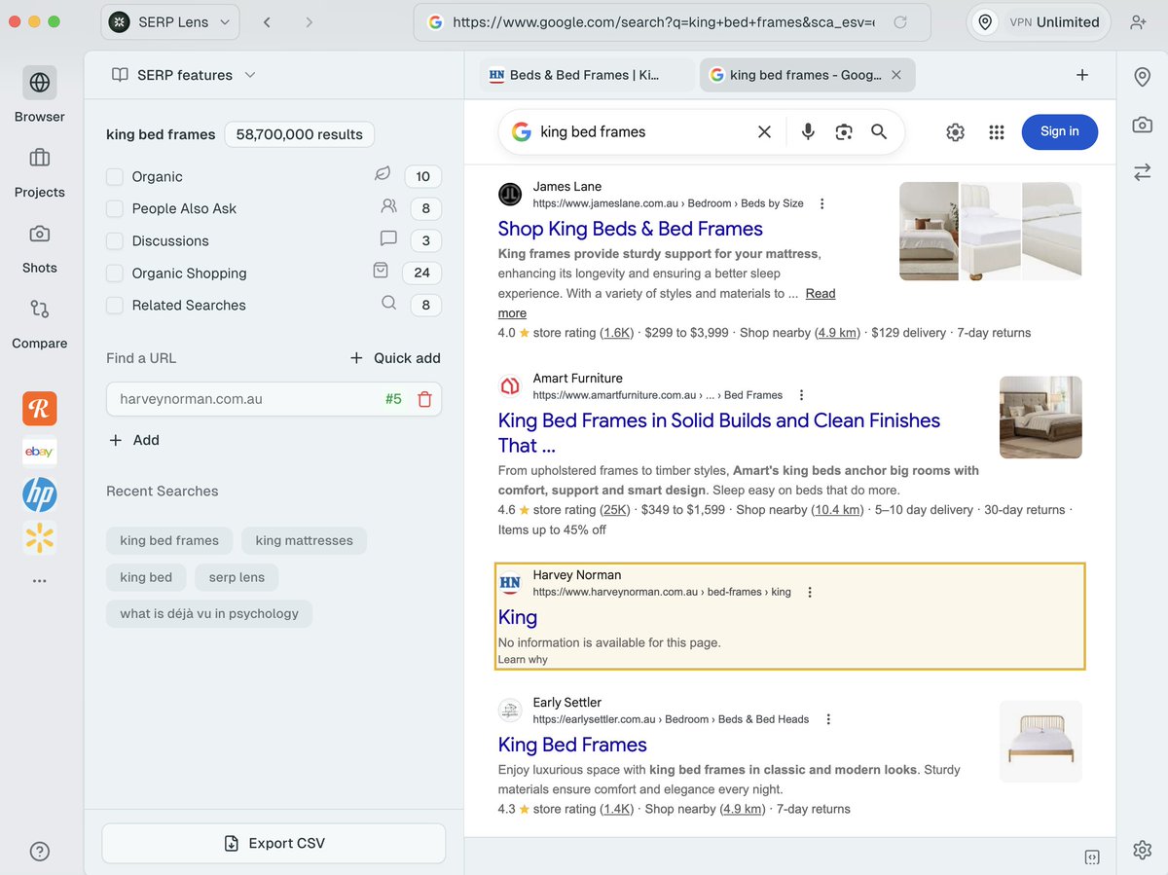Open the Early Settler bed thumbnail
Screen dimensions: 1168x875
1040,742
